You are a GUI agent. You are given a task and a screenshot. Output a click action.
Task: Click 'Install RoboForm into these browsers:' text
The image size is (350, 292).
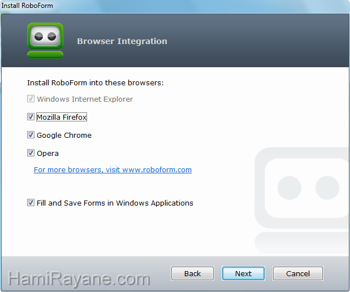point(96,82)
